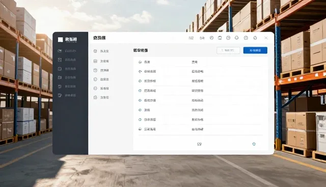Click the last header icon before the X
This screenshot has width=326, height=187.
(x=255, y=38)
